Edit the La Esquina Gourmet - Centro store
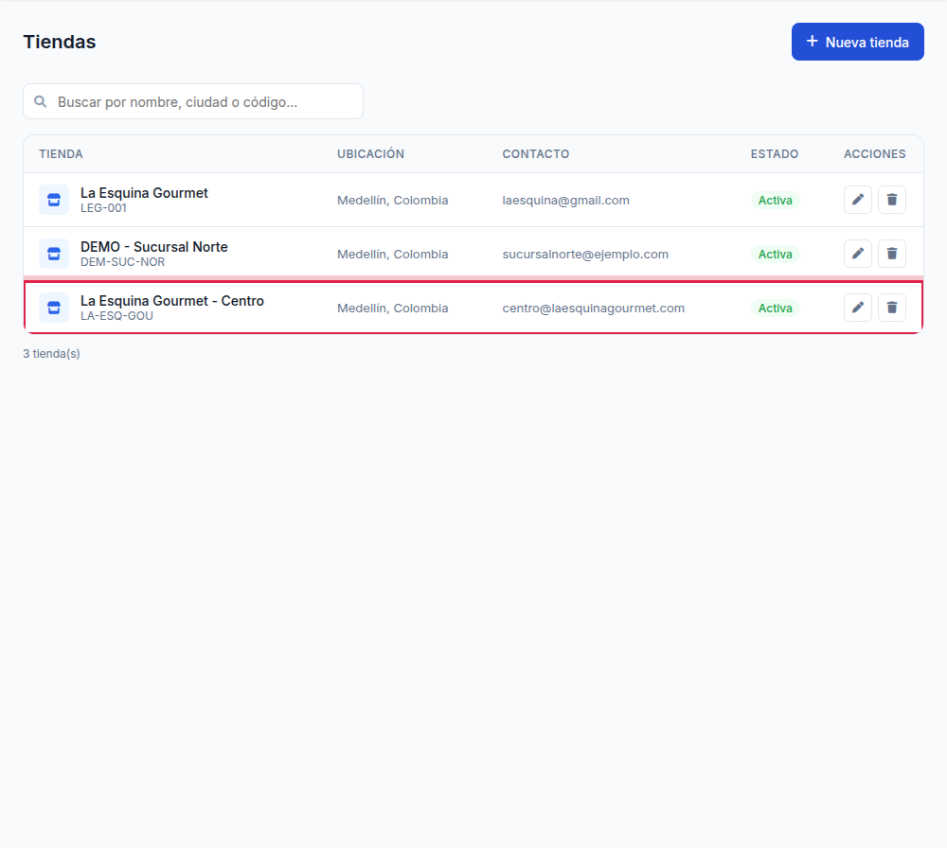 click(858, 308)
